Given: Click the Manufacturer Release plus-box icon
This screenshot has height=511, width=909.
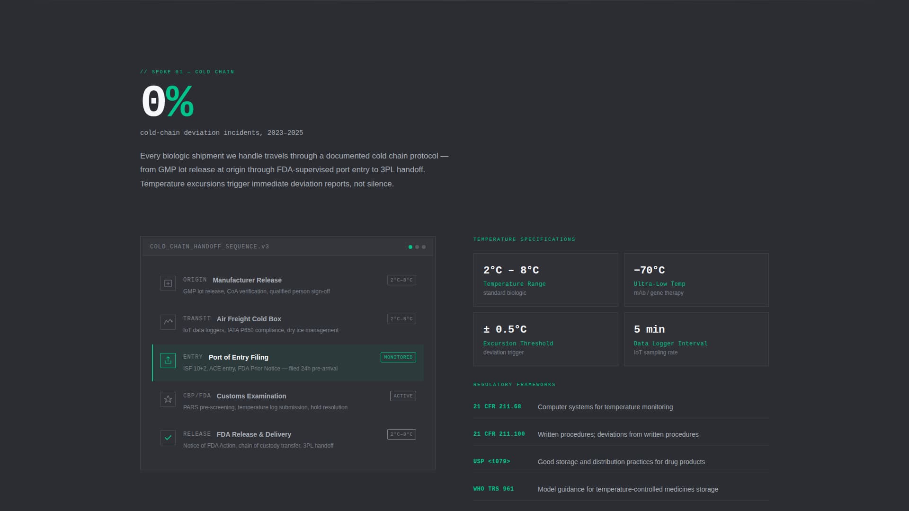Looking at the screenshot, I should [x=168, y=283].
